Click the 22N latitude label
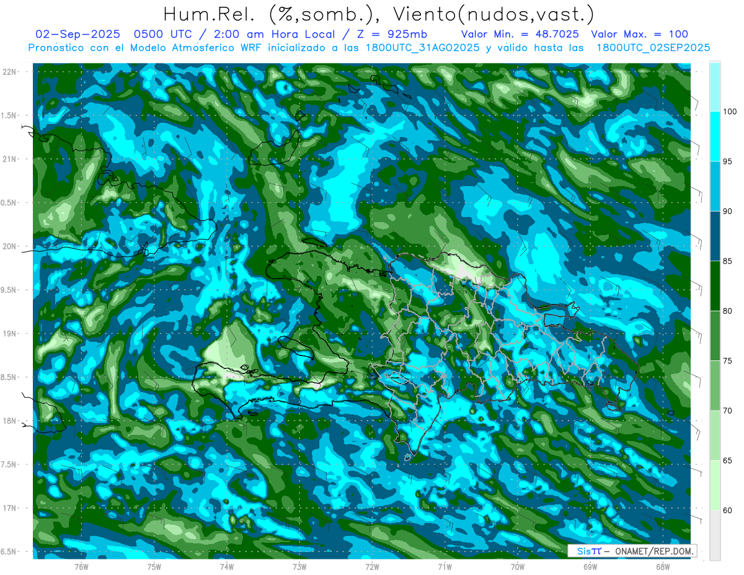The width and height of the screenshot is (744, 575). point(11,72)
